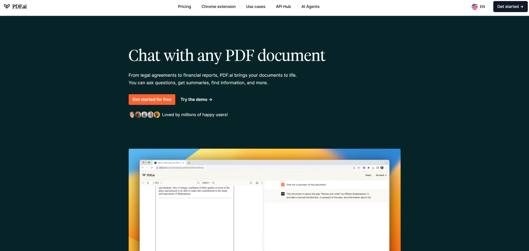Open the Pricing page
This screenshot has width=529, height=251.
pos(184,6)
